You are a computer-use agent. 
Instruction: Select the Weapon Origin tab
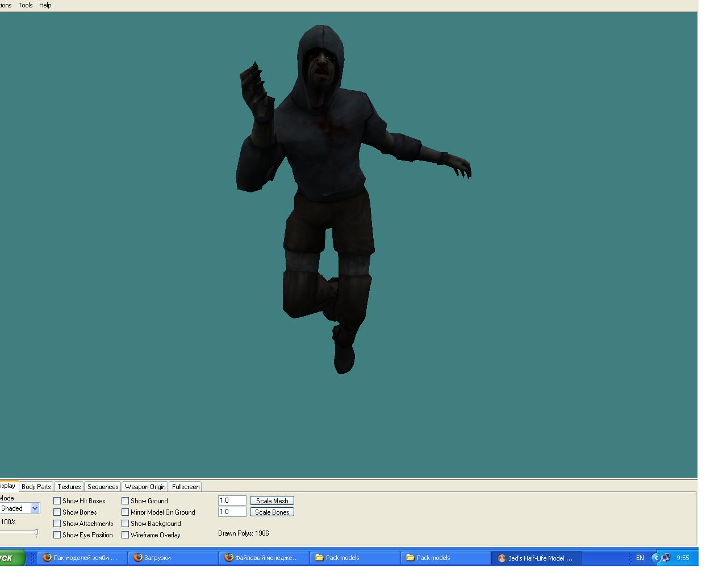pos(145,487)
